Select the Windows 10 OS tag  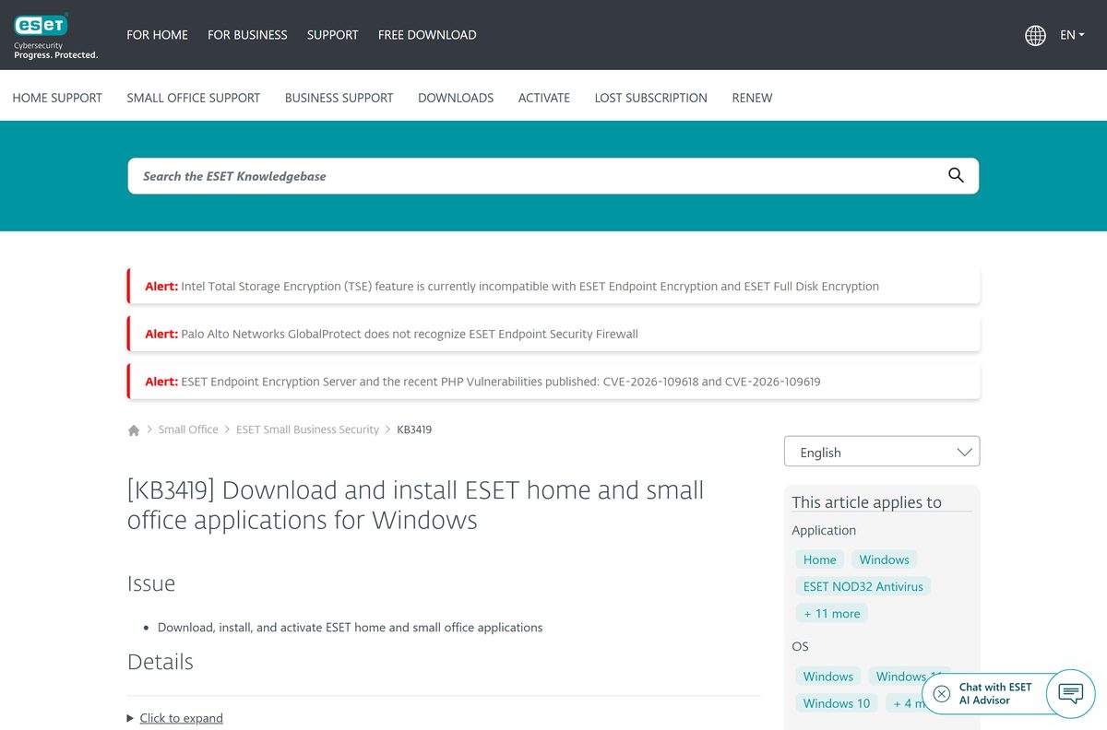click(x=836, y=703)
